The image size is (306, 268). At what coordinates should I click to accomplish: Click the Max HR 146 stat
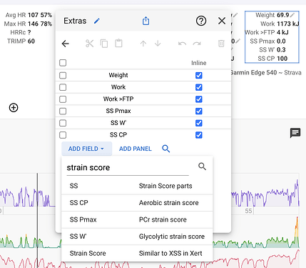click(x=28, y=24)
